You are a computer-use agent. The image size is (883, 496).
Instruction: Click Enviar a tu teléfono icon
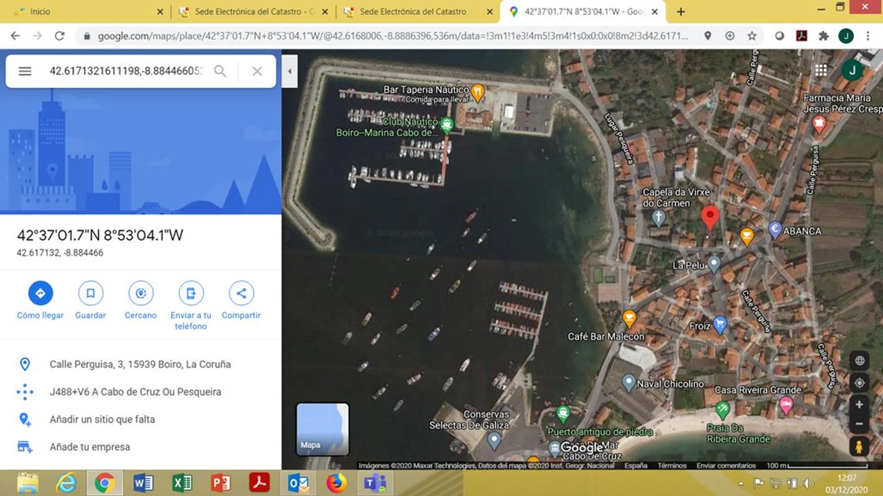(x=191, y=293)
